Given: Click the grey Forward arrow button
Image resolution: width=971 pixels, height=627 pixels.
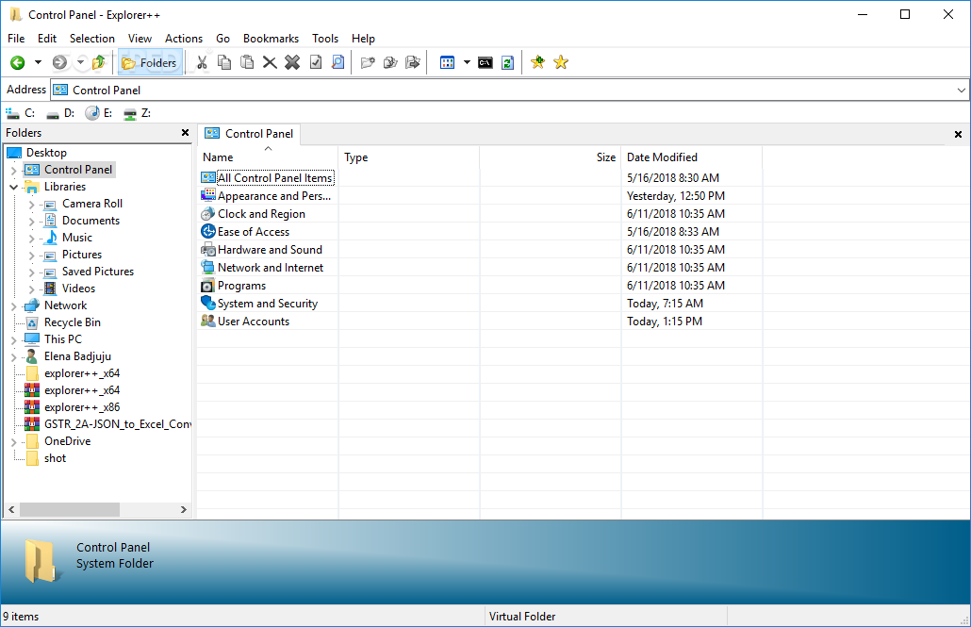Looking at the screenshot, I should pos(59,62).
